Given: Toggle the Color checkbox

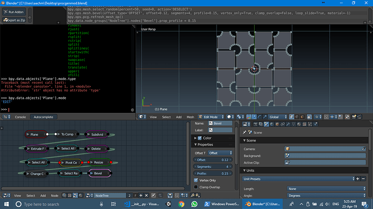Looking at the screenshot, I should (200, 138).
